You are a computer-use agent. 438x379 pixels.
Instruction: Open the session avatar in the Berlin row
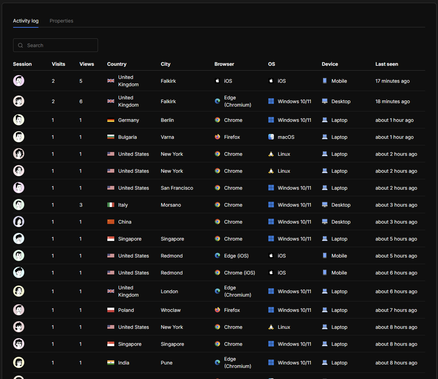tap(19, 120)
